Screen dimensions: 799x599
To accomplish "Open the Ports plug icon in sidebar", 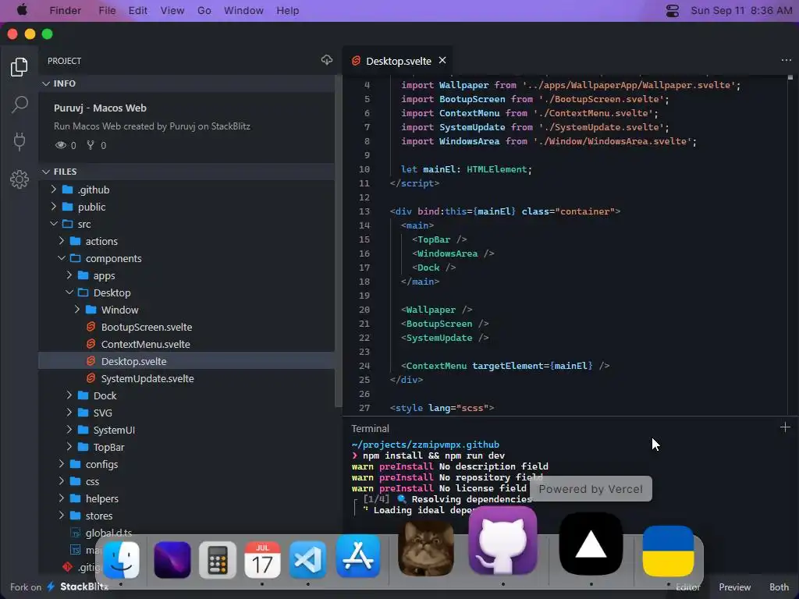I will click(20, 142).
